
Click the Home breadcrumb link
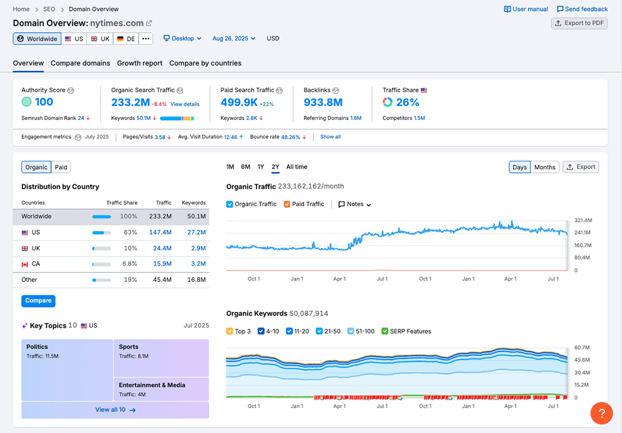(21, 9)
